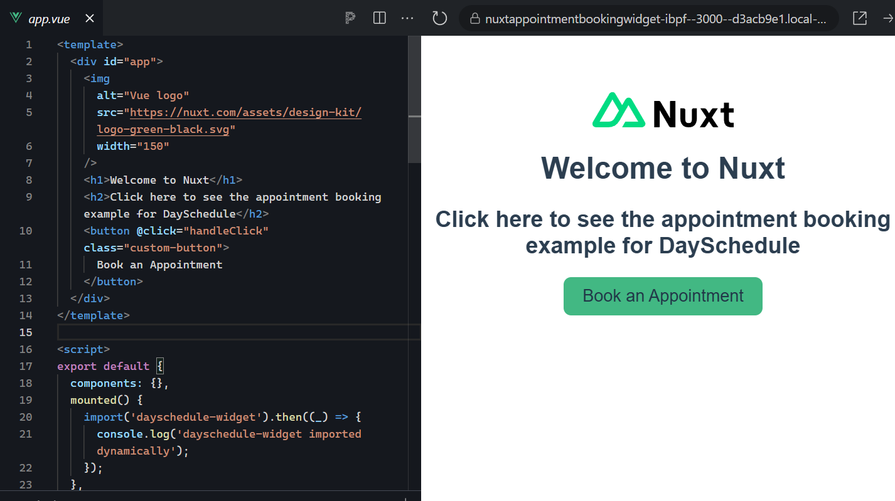Click the closing </template> tag
The width and height of the screenshot is (895, 501).
[x=94, y=315]
